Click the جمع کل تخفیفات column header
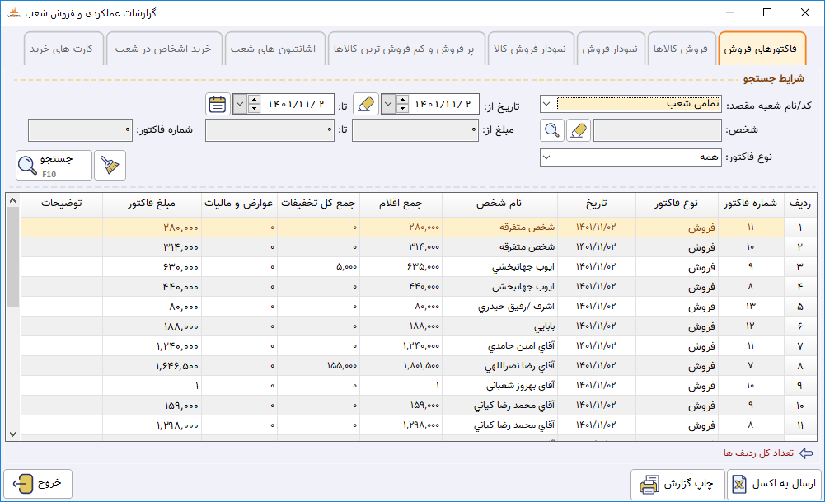The height and width of the screenshot is (502, 825). [x=318, y=203]
